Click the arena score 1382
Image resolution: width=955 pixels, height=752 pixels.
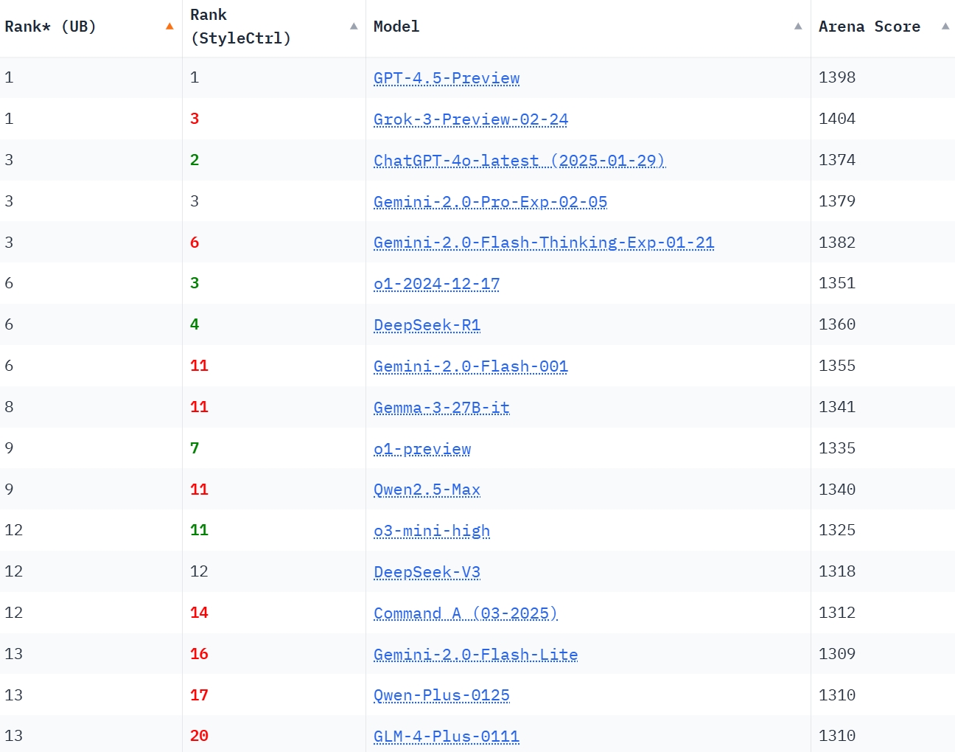[x=837, y=243]
